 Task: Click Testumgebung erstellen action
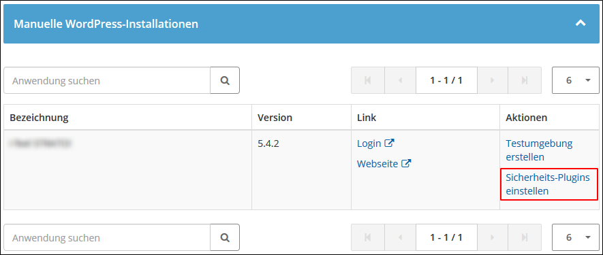point(539,150)
